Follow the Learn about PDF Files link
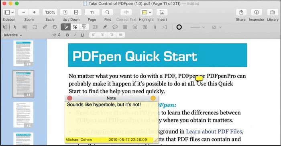The height and width of the screenshot is (146, 281). tap(214, 132)
